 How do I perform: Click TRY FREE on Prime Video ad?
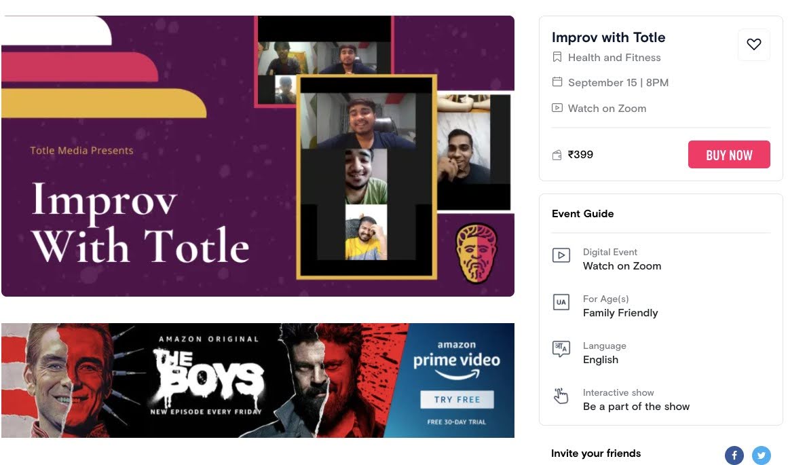pos(457,400)
